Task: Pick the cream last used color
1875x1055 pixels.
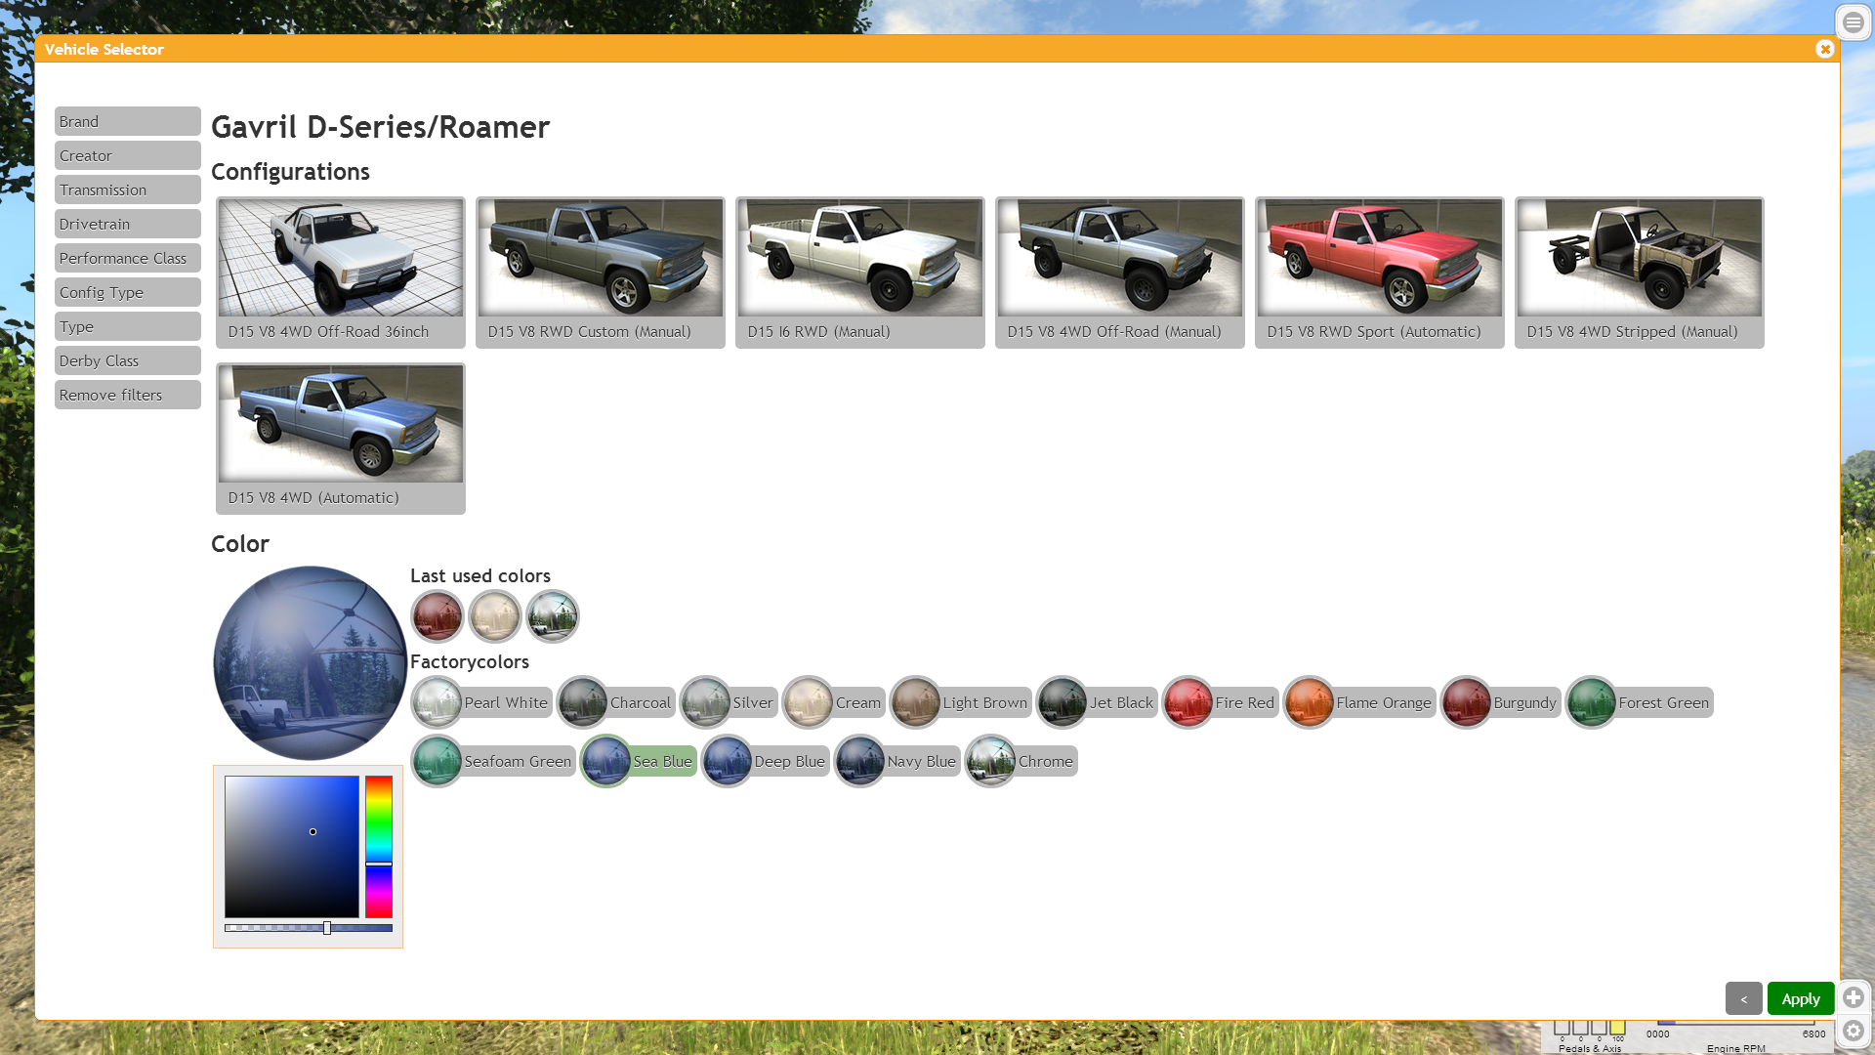Action: pos(494,616)
